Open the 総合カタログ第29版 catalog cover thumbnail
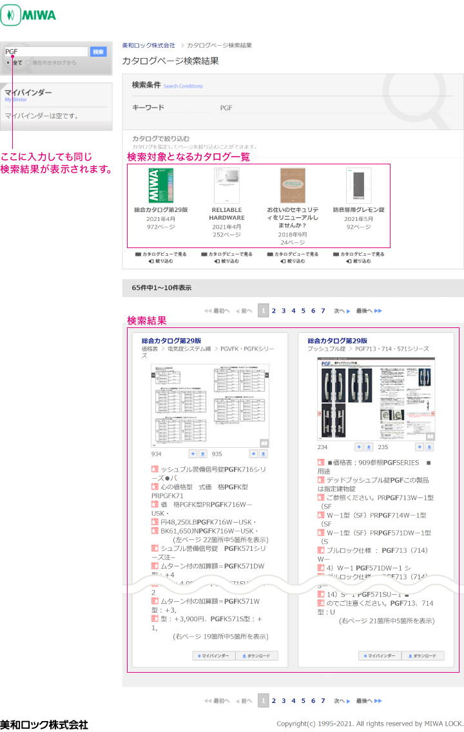Viewport: 464px width, 732px height. coord(161,186)
